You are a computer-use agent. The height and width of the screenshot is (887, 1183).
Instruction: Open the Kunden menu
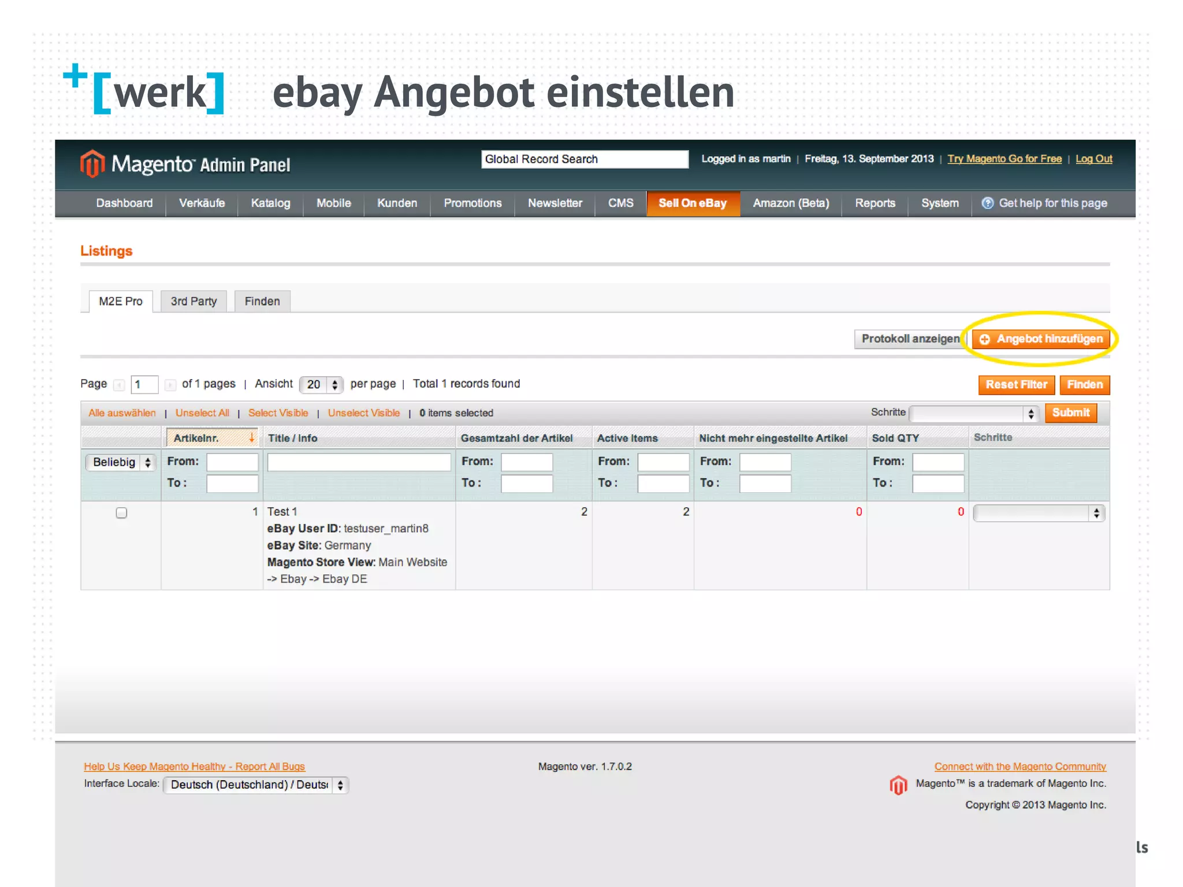(x=397, y=203)
